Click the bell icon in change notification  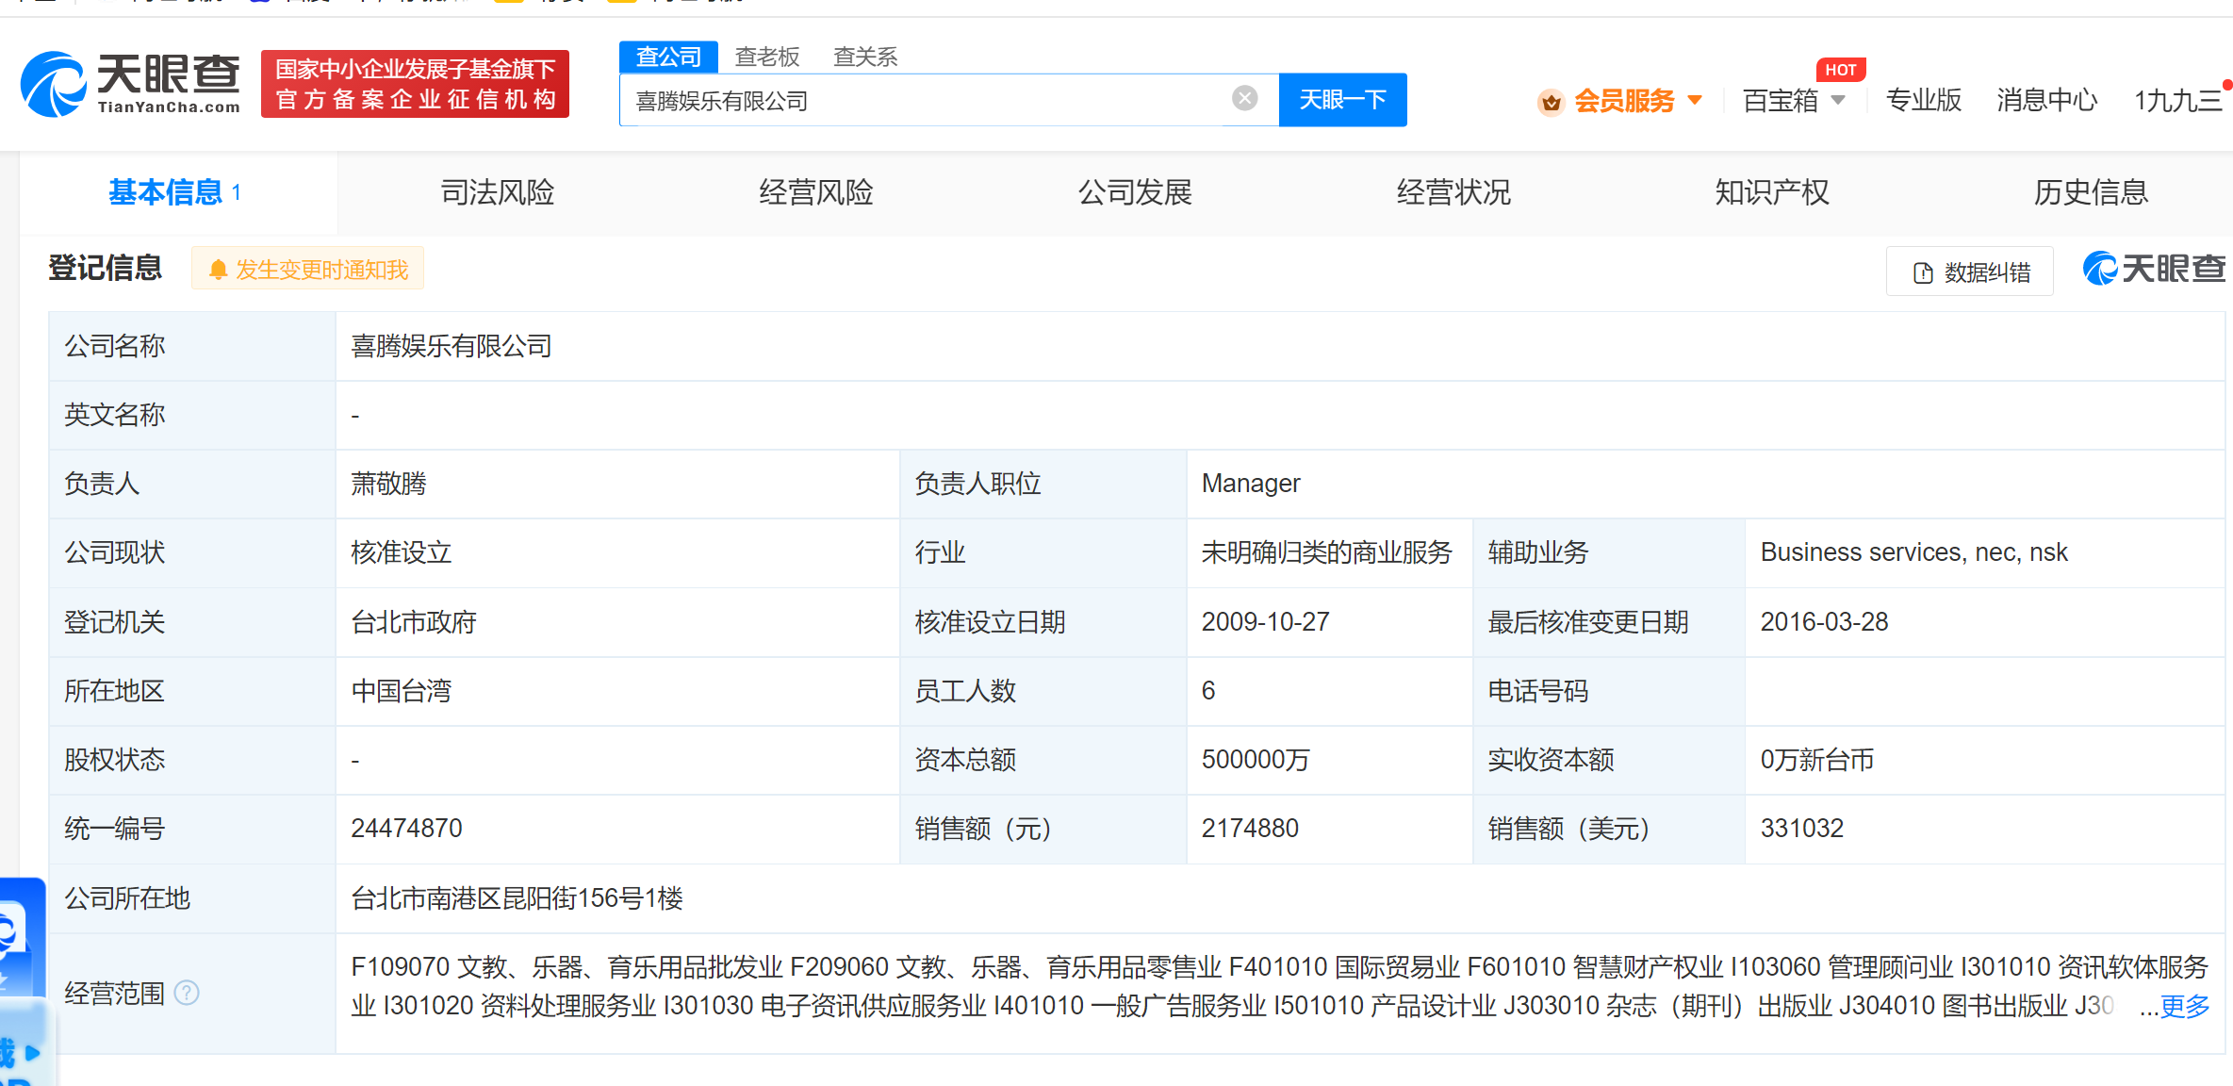[x=218, y=270]
